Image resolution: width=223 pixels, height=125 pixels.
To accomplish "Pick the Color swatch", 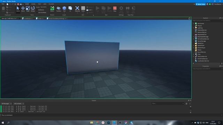I will [83, 8].
